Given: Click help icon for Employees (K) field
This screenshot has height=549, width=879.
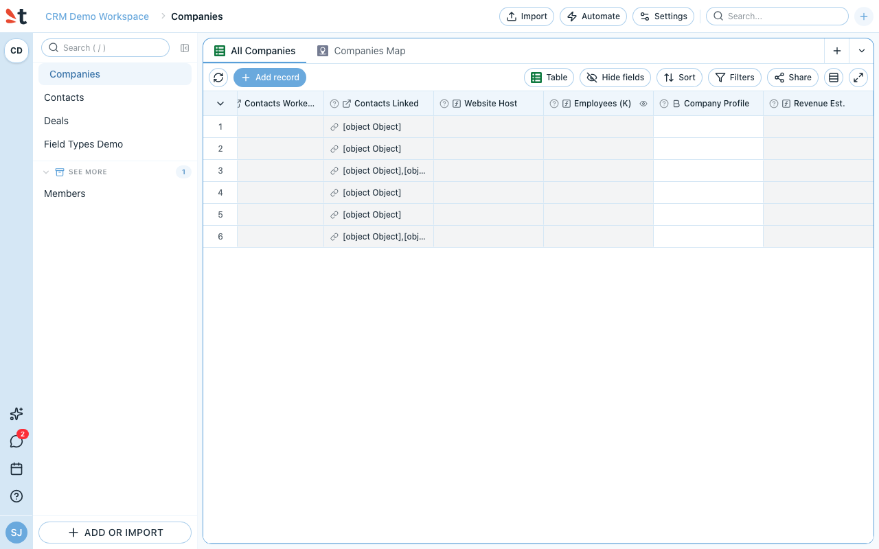Looking at the screenshot, I should [x=554, y=104].
